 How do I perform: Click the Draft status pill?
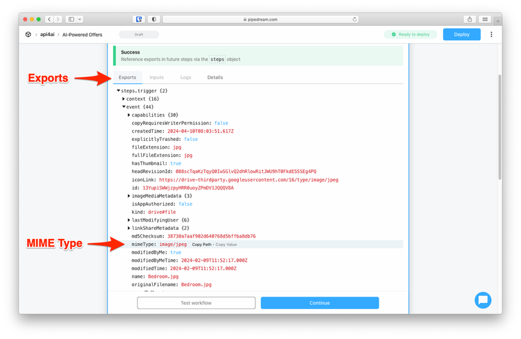(139, 34)
